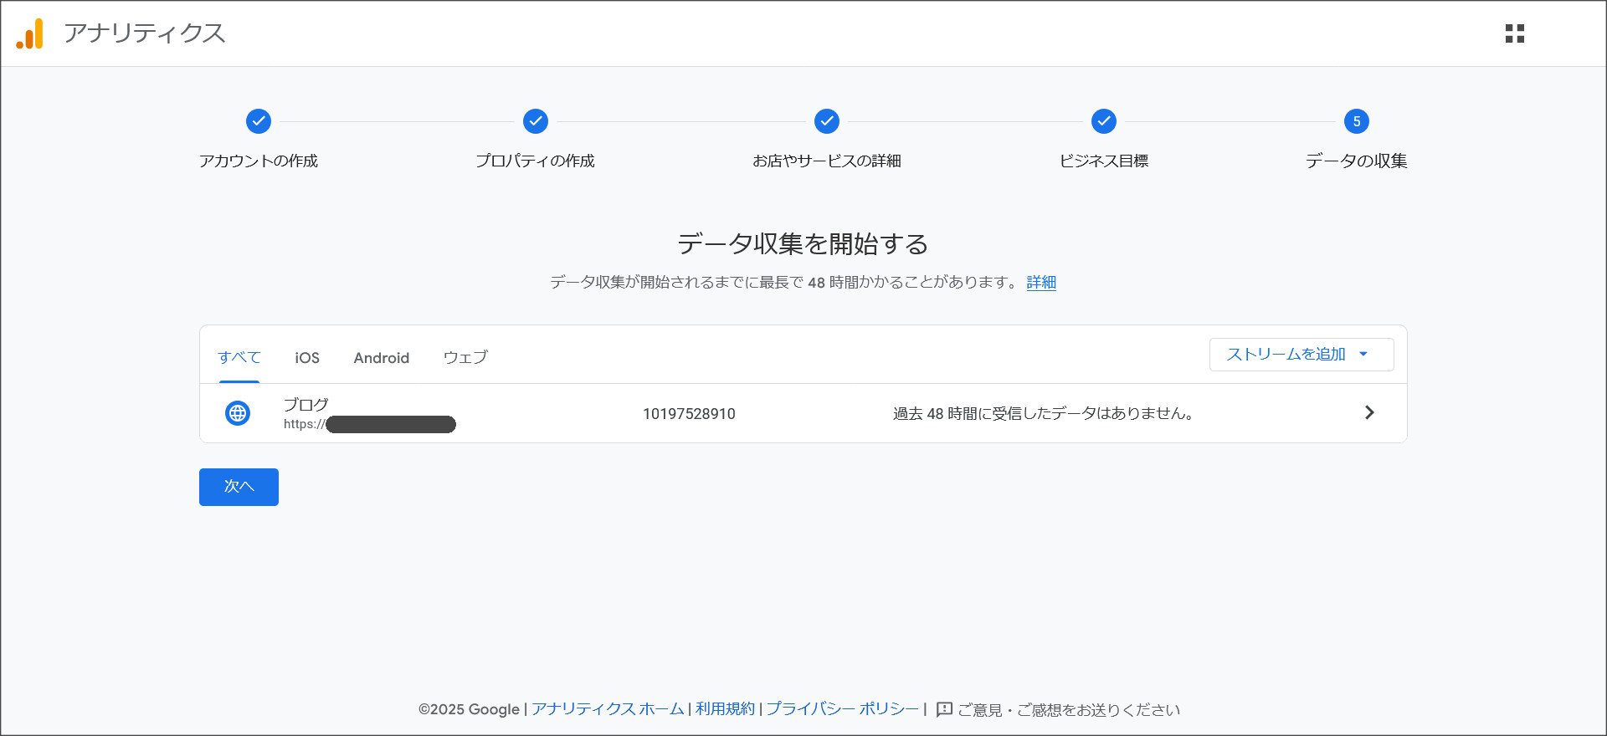Open ブログ stream details chevron

click(1369, 412)
